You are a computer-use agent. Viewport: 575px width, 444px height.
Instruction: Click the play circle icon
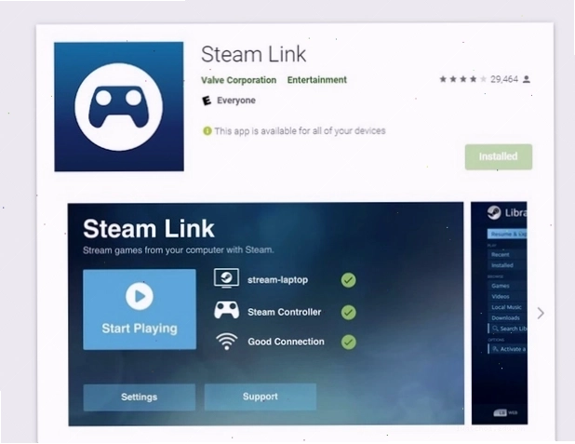tap(140, 296)
